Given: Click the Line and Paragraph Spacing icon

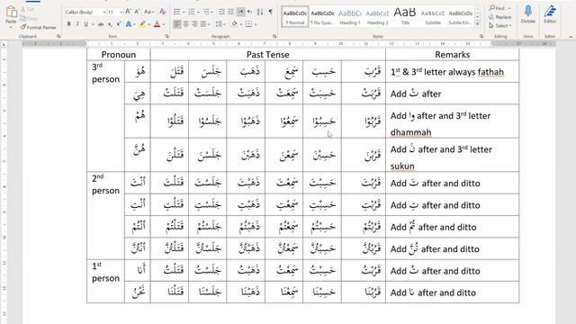Looking at the screenshot, I should coord(219,24).
